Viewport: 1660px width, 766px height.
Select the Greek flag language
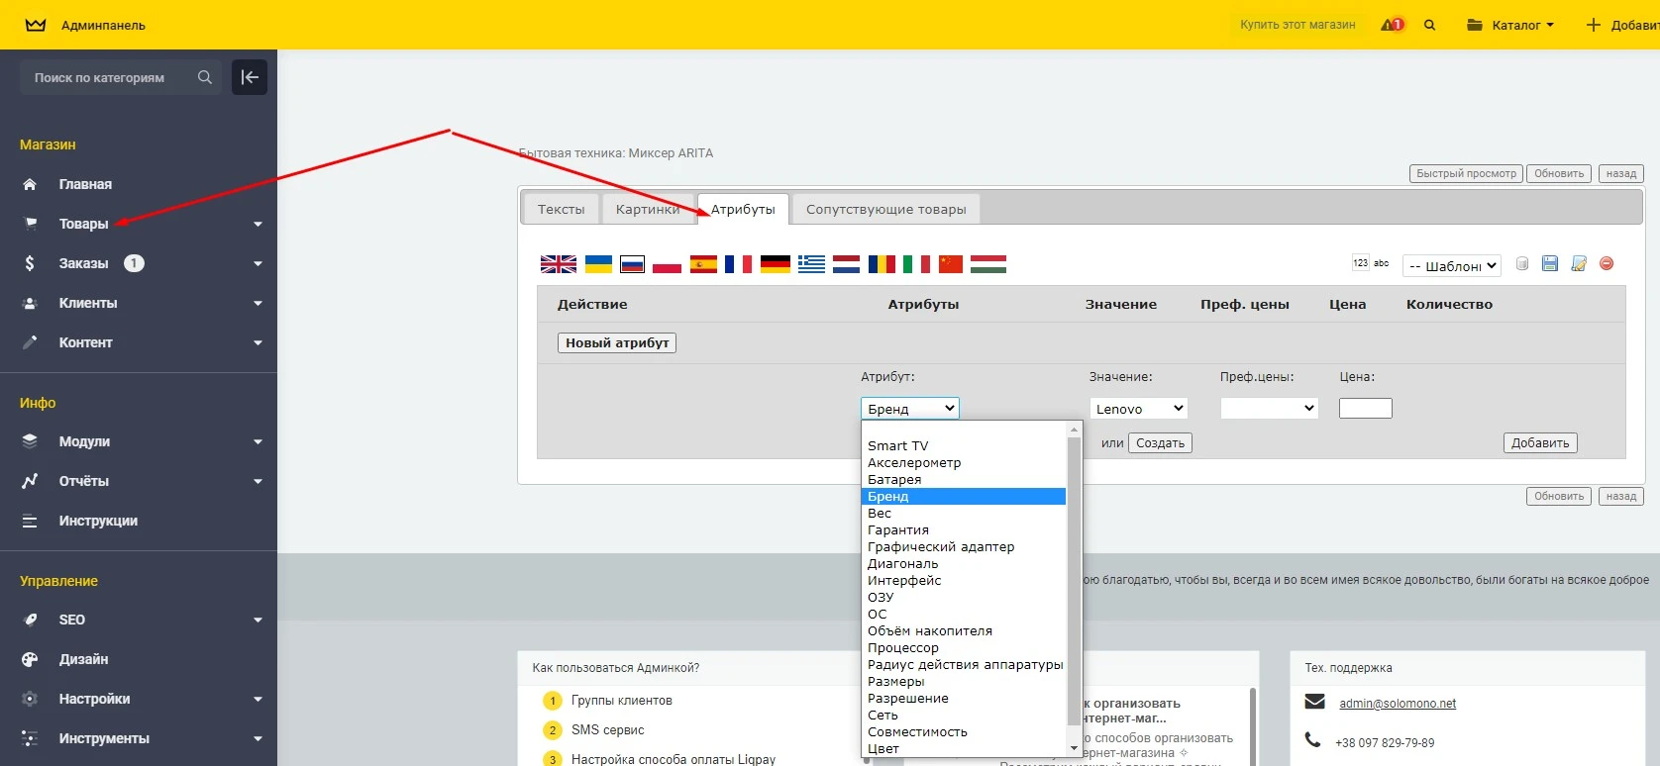(811, 264)
